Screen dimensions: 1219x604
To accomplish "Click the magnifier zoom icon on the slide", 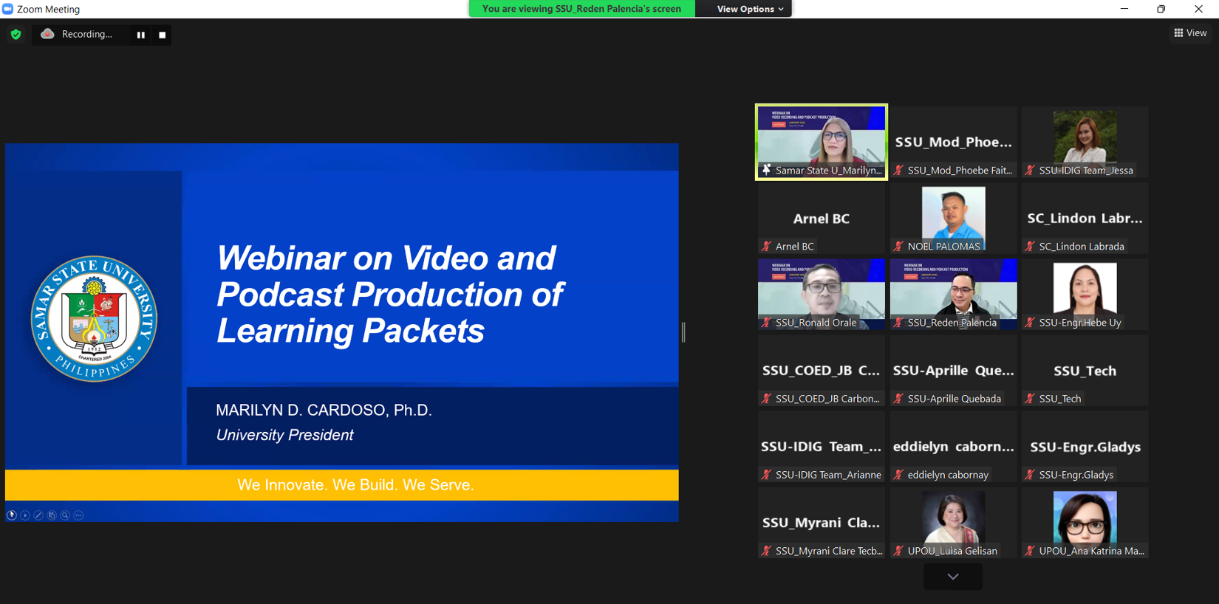I will (65, 515).
